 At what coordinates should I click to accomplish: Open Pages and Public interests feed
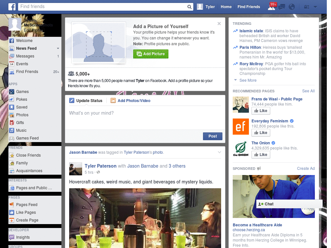(x=35, y=188)
